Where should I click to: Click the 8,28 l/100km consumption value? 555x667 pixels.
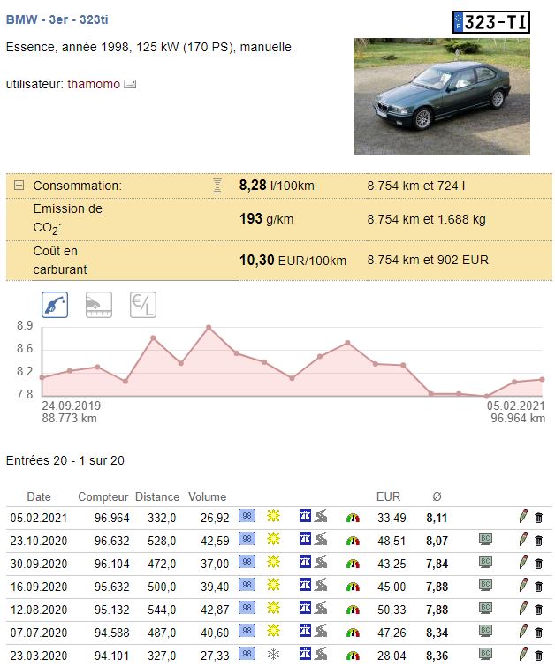coord(277,186)
